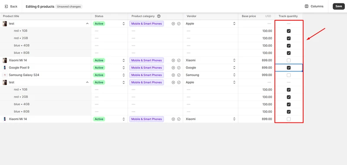Enable Track quantity on Xiaomi row above Google Pixel
This screenshot has width=347, height=165.
[288, 60]
